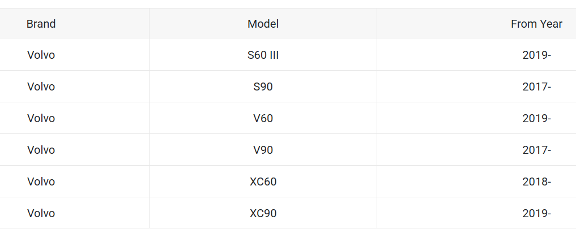This screenshot has height=242, width=576.
Task: Select Volvo brand in the XC60 row
Action: click(41, 182)
